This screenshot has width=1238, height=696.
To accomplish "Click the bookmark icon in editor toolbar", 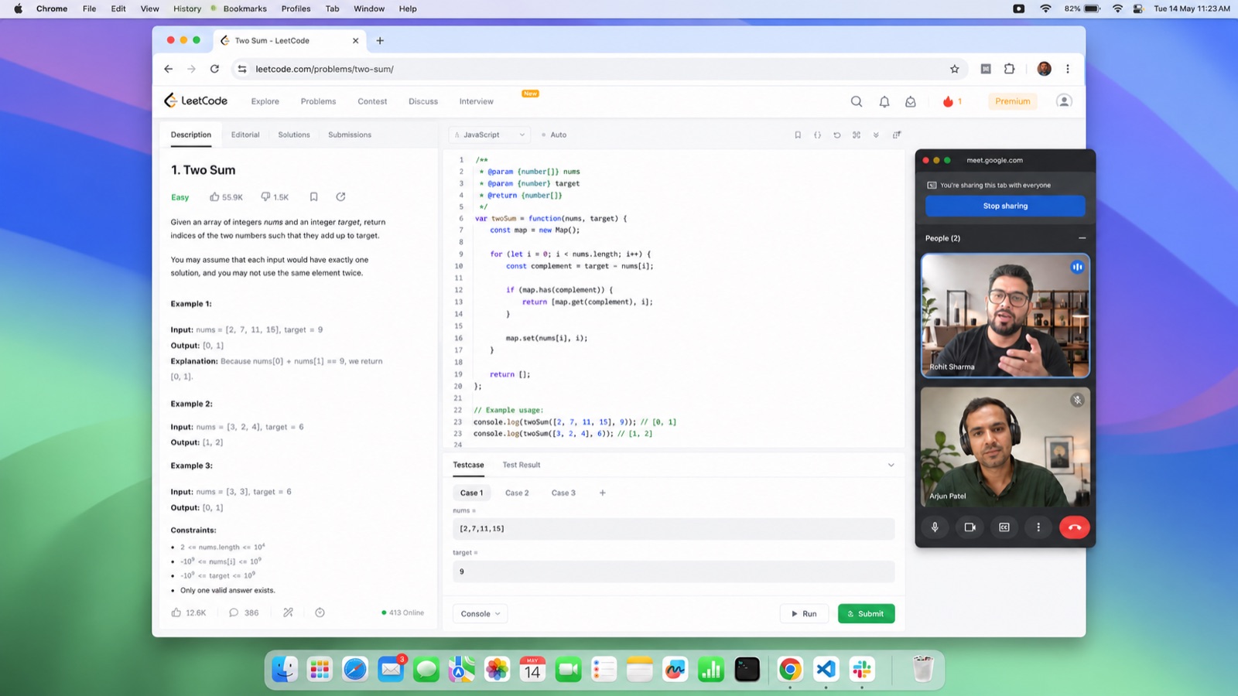I will pyautogui.click(x=798, y=135).
